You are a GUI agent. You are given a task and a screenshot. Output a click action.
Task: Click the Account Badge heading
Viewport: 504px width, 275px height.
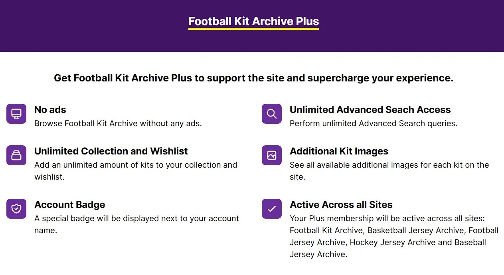[70, 205]
